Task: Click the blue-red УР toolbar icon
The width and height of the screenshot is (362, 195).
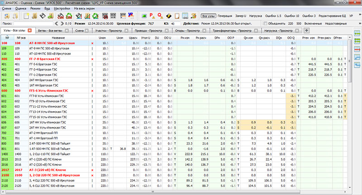Action: click(x=131, y=16)
